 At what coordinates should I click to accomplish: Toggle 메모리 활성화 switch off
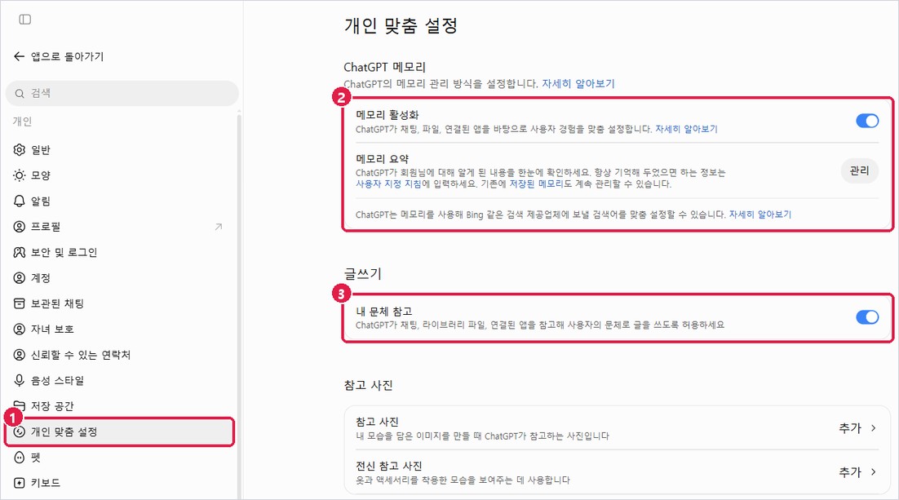867,121
